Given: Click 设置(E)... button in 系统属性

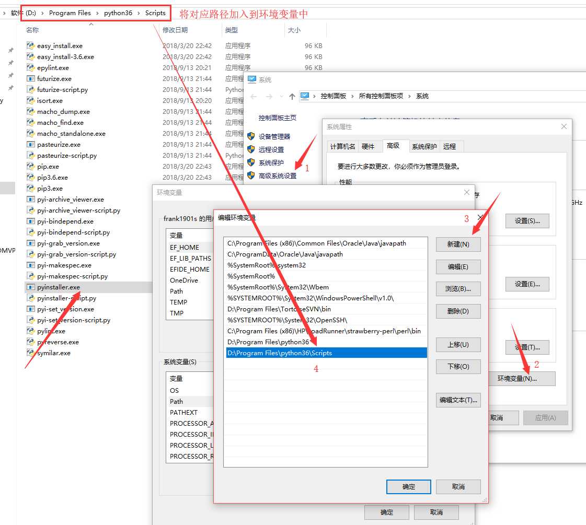Looking at the screenshot, I should tap(527, 284).
